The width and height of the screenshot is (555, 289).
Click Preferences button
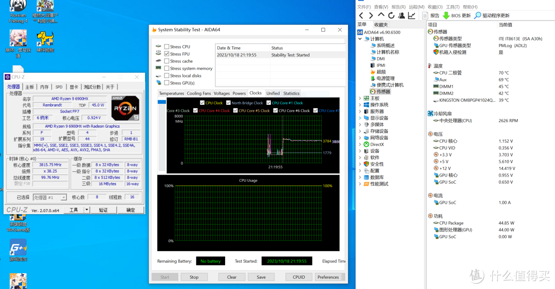(328, 277)
